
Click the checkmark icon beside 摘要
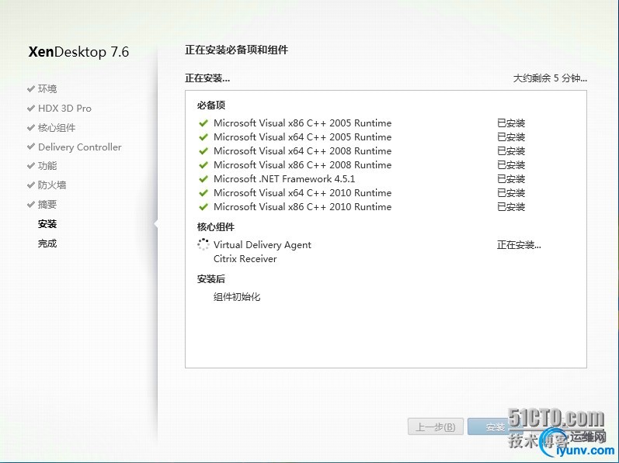coord(31,204)
